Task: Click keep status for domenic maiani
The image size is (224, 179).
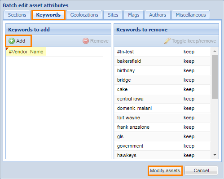Action: 189,108
